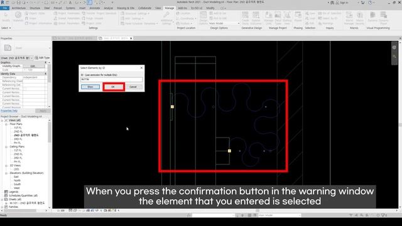Open Project Parameters
Image resolution: width=402 pixels, height=226 pixels.
(67, 13)
